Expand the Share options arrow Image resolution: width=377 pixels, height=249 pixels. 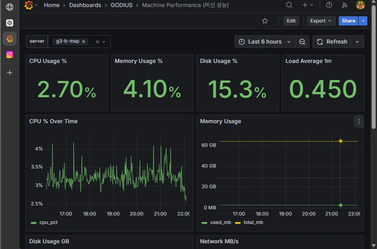point(363,21)
